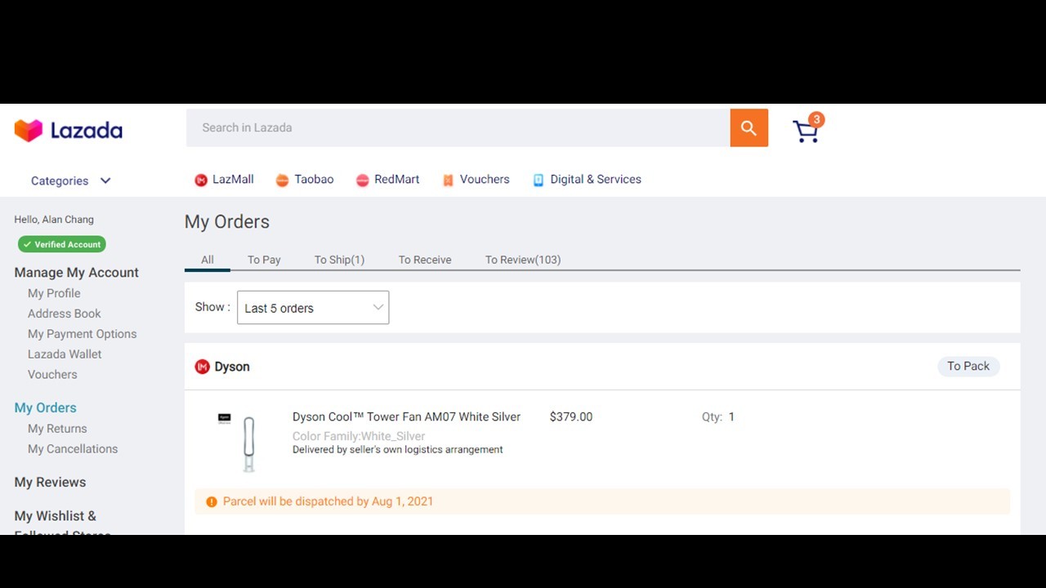Image resolution: width=1046 pixels, height=588 pixels.
Task: Click the seller's own logistics arrangement text
Action: [x=398, y=450]
